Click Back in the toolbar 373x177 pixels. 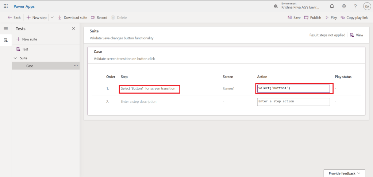tap(14, 17)
